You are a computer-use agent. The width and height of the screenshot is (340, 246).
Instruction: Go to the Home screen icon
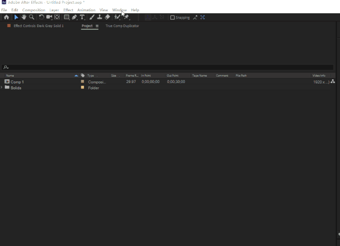click(x=6, y=17)
